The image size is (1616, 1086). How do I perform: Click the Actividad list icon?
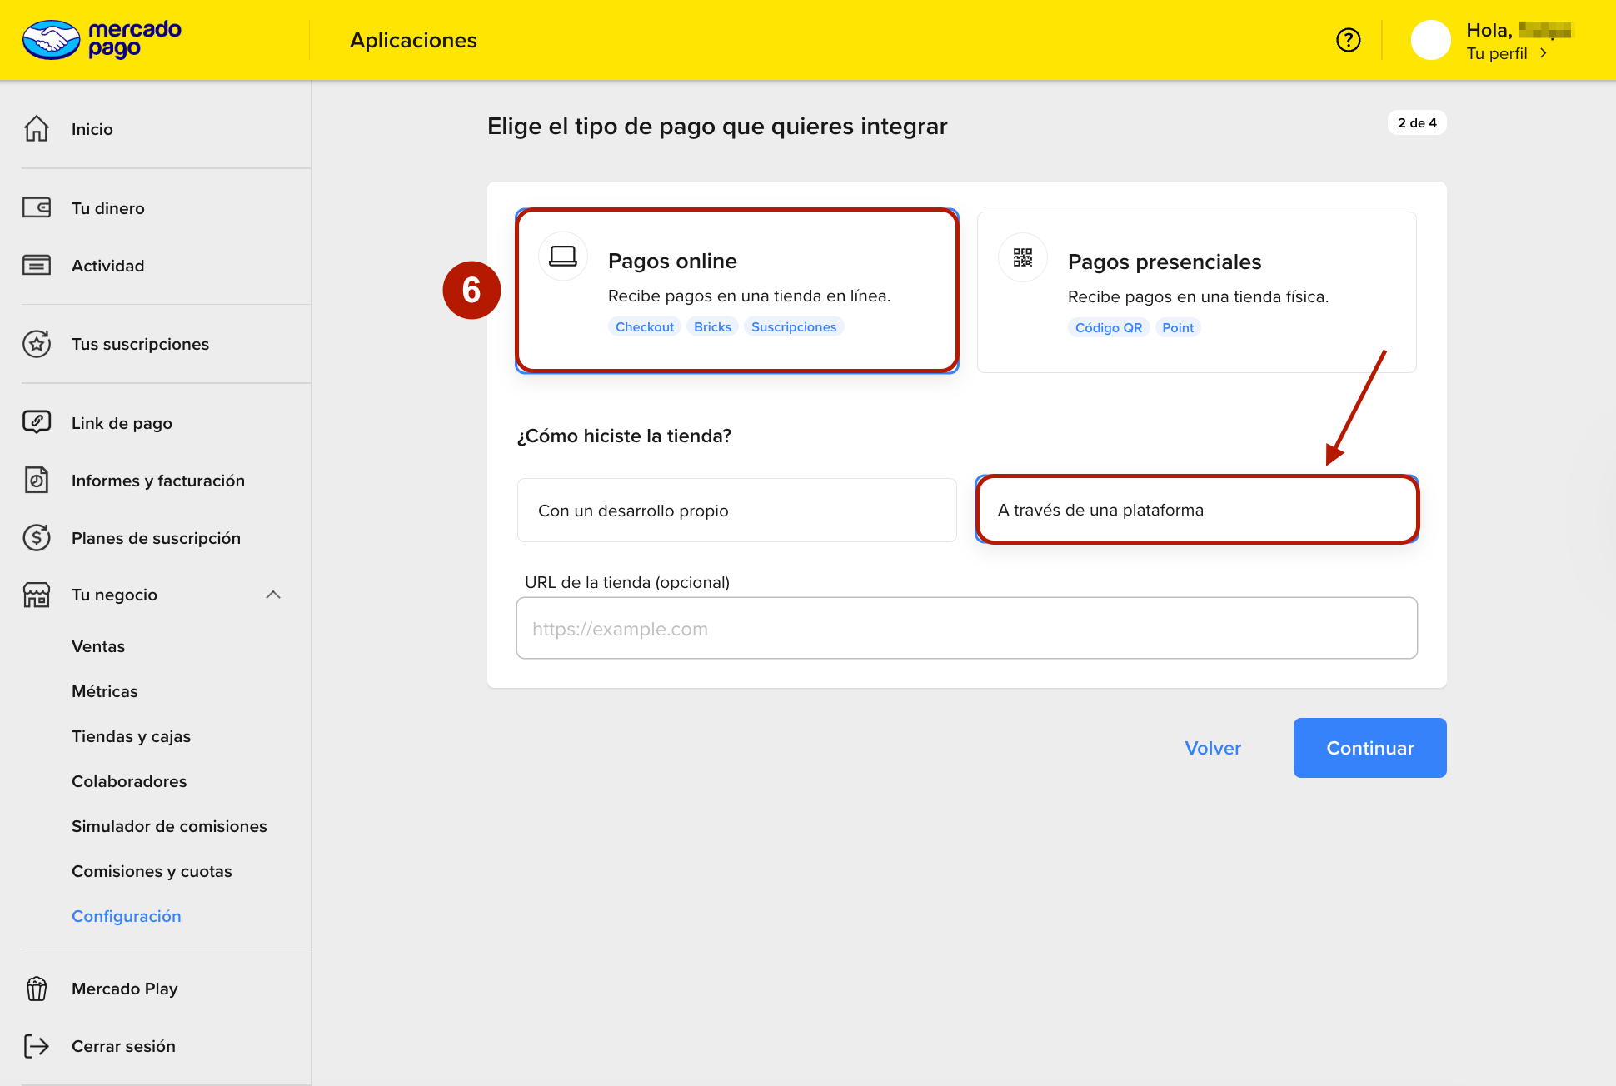pos(37,265)
